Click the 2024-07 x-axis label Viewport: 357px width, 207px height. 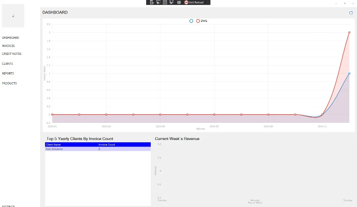tap(214, 126)
